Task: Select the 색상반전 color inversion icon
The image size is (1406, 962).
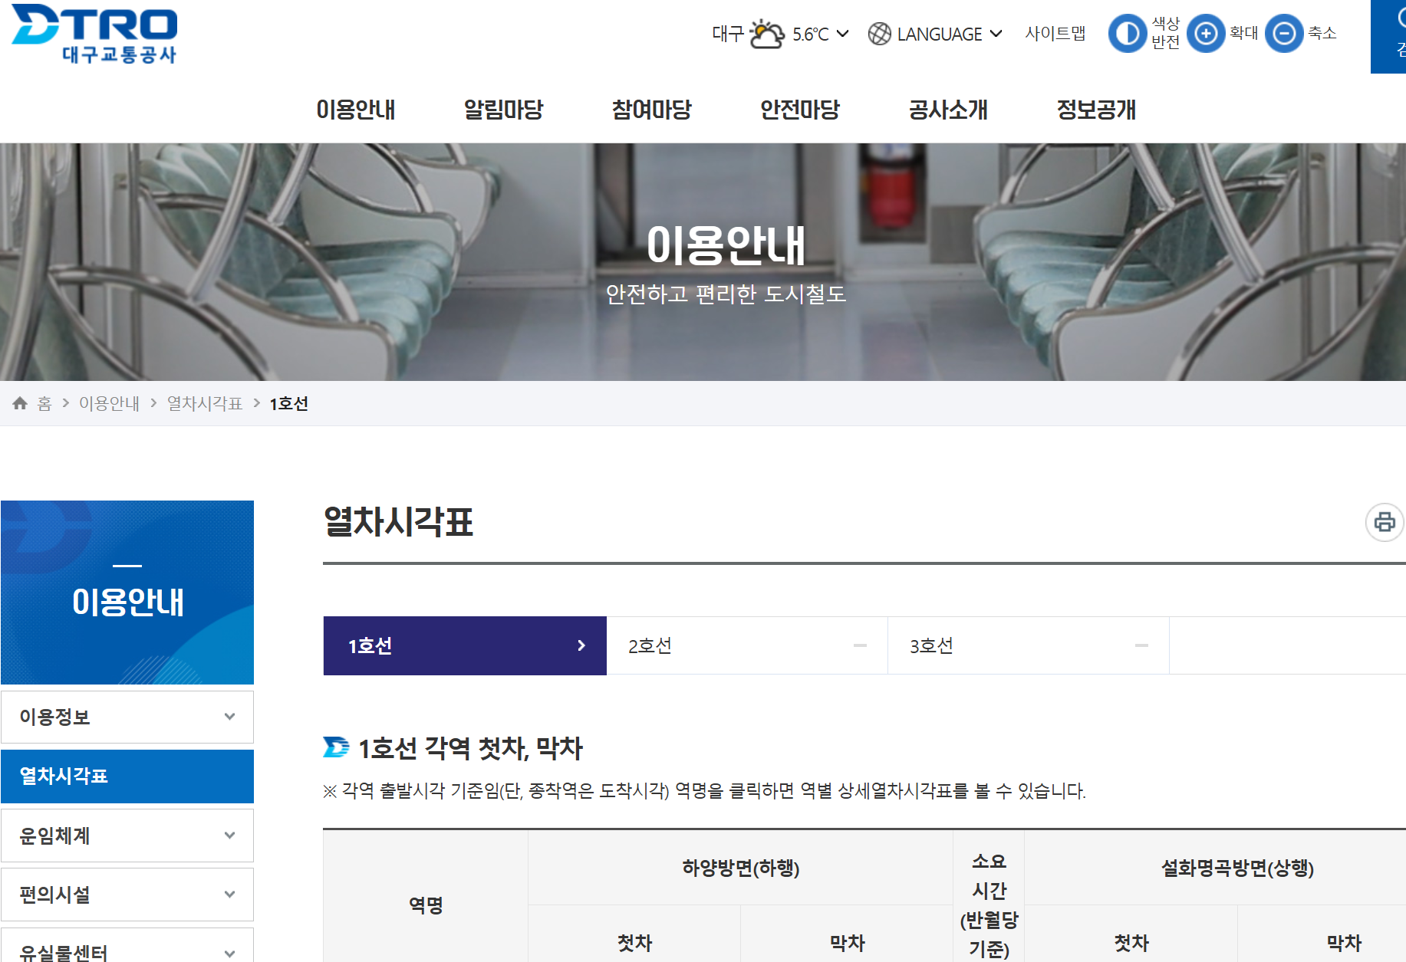Action: coord(1127,34)
